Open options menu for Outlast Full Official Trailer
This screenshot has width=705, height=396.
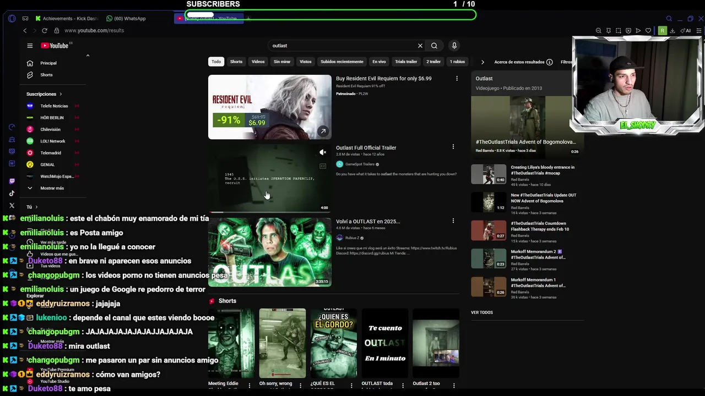453,147
